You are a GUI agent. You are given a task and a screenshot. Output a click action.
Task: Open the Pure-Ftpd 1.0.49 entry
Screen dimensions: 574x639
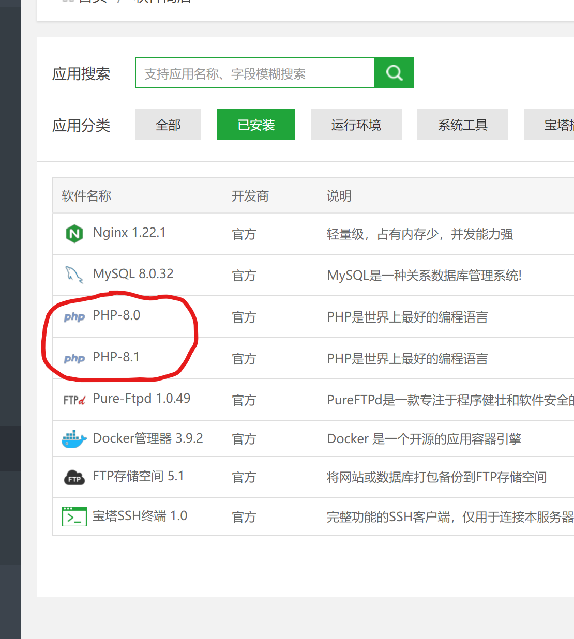point(141,399)
